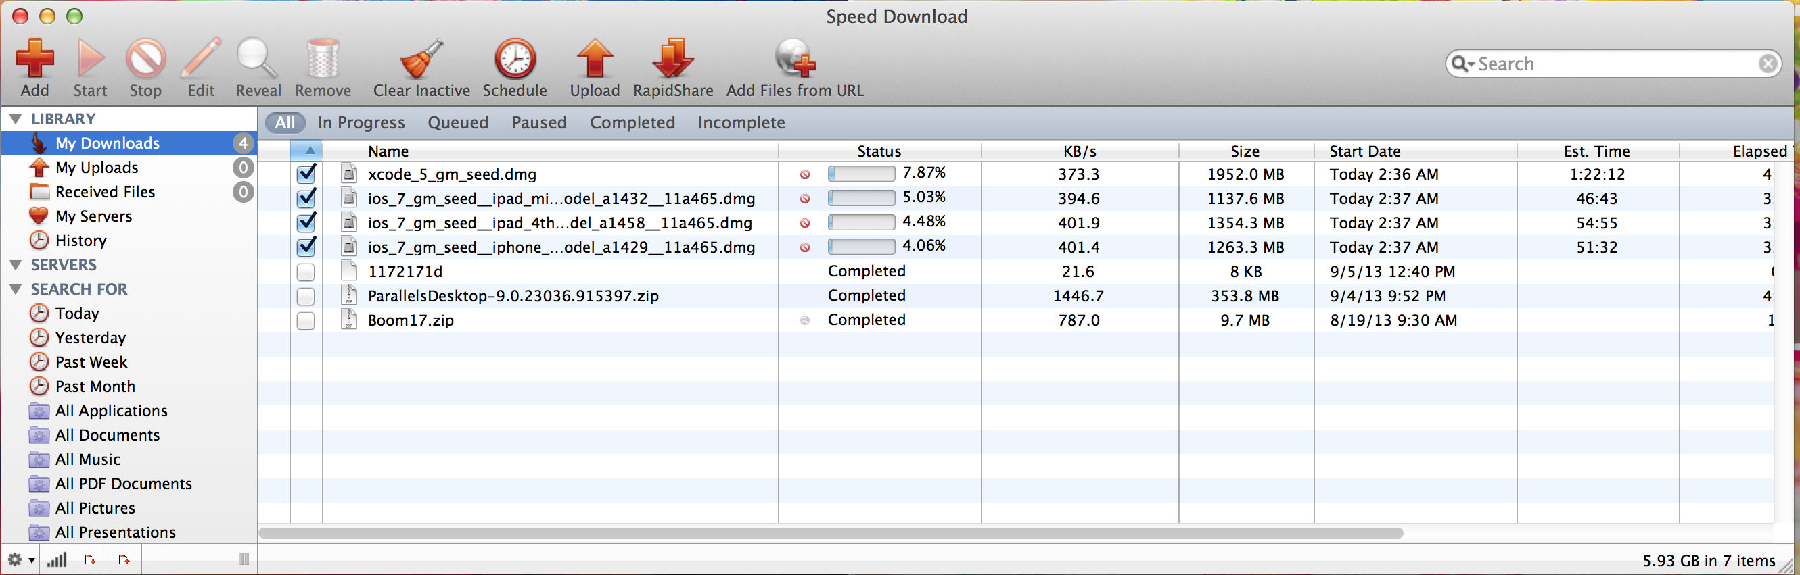Sort by the Start Date column header

pos(1416,151)
